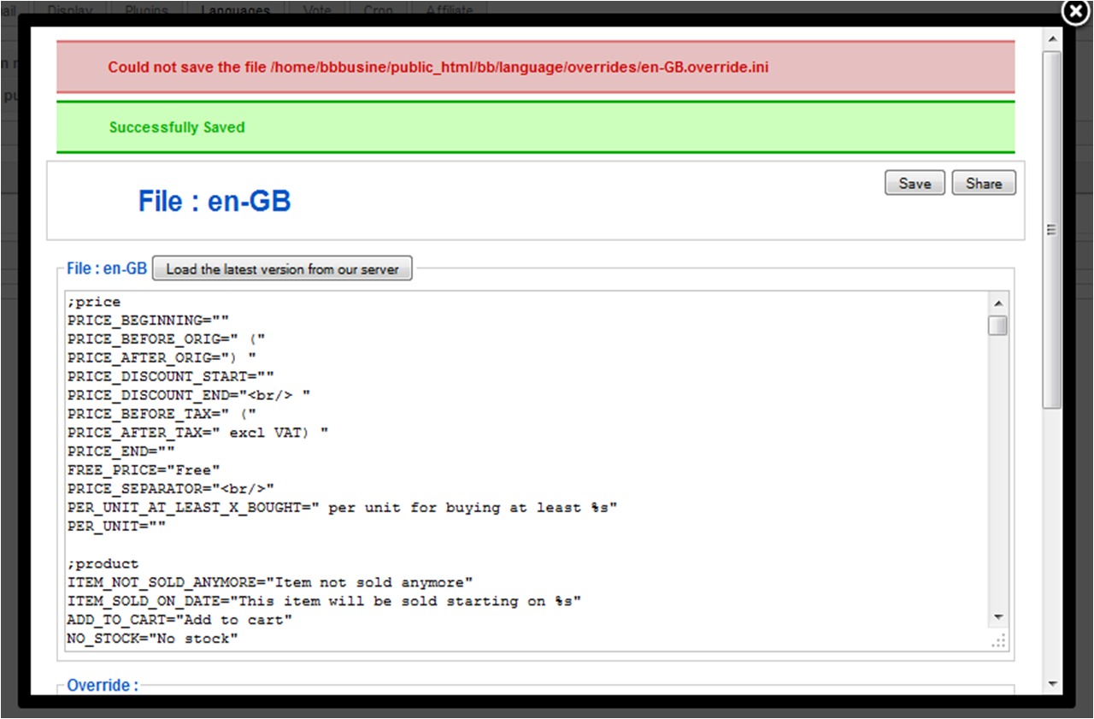1094x719 pixels.
Task: Go to the Vote tab
Action: pos(316,10)
